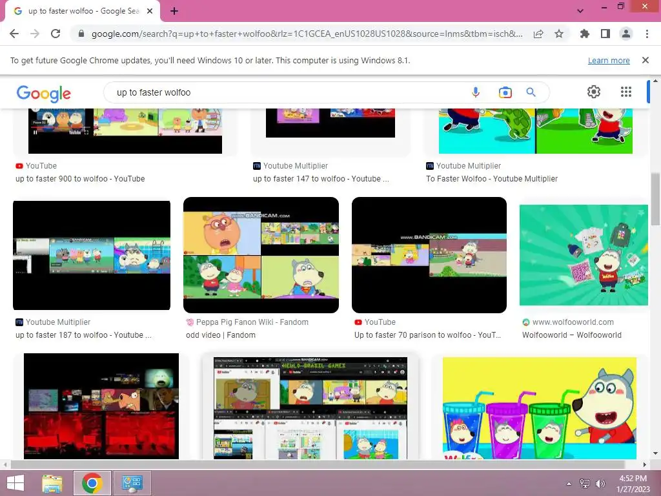Open the tab search dropdown arrow

pyautogui.click(x=580, y=11)
